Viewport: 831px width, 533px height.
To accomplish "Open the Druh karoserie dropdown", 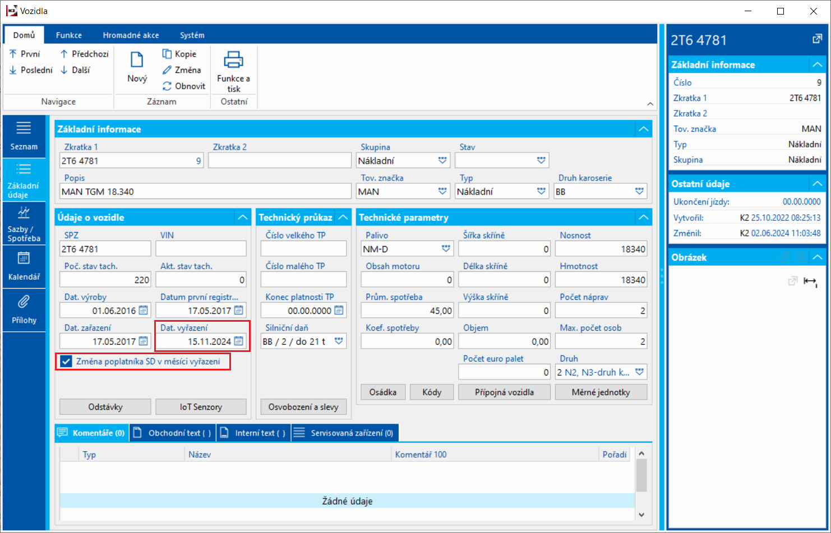I will click(x=639, y=192).
